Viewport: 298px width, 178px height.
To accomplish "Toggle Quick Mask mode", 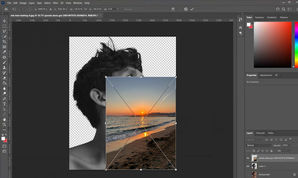I will click(x=4, y=146).
